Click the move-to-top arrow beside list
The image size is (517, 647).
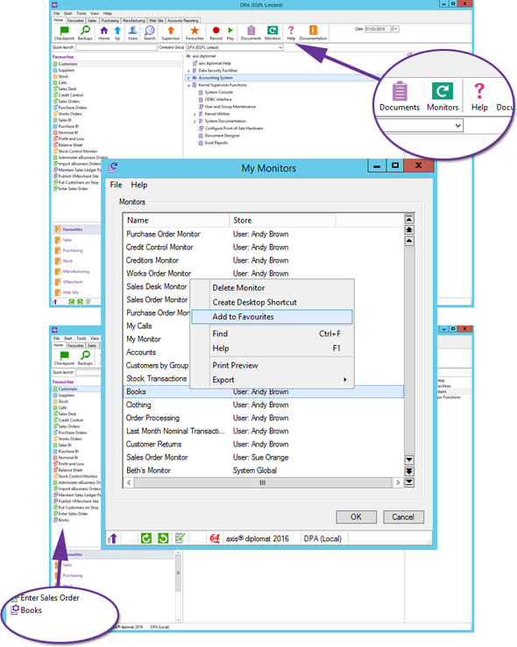pos(409,219)
